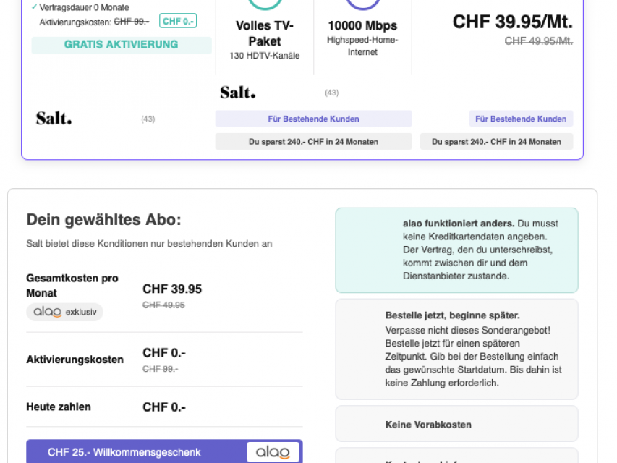Click the right Du sparst 240.- CHF label
Screen dimensions: 617x463
[x=496, y=142]
